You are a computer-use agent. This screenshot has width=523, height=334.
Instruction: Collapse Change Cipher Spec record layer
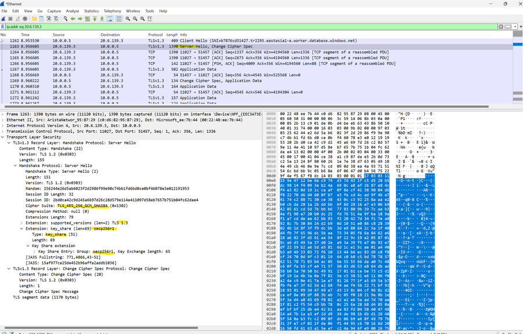point(9,268)
